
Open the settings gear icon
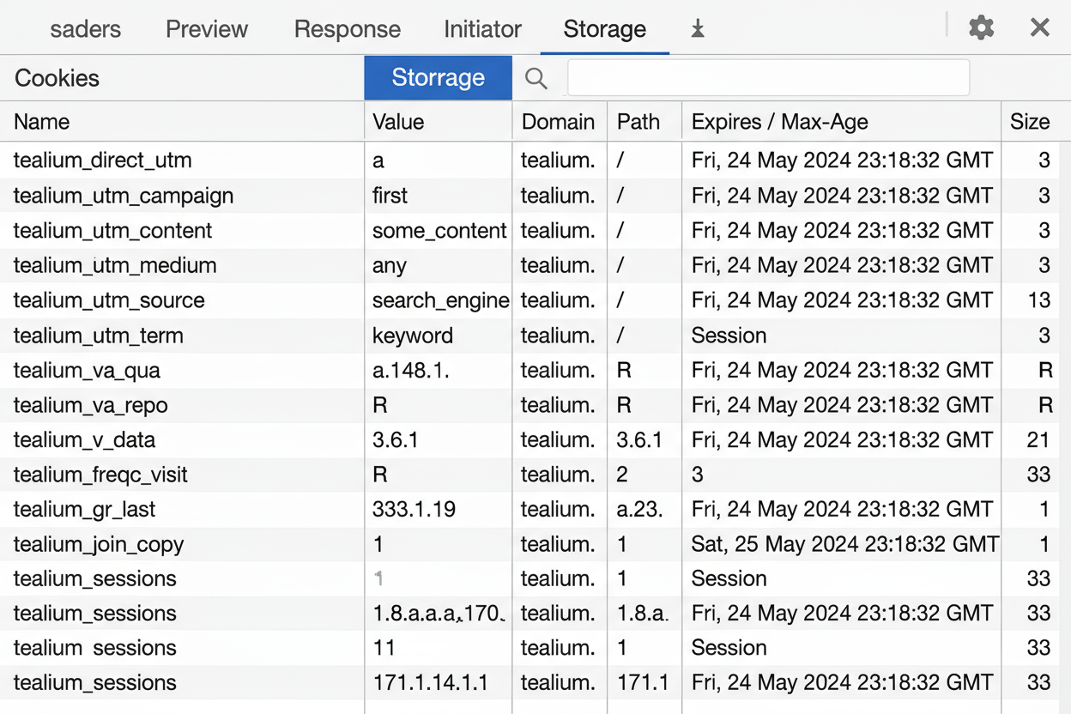[x=981, y=28]
